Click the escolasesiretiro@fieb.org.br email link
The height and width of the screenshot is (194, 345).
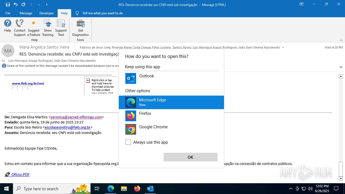coord(68,127)
